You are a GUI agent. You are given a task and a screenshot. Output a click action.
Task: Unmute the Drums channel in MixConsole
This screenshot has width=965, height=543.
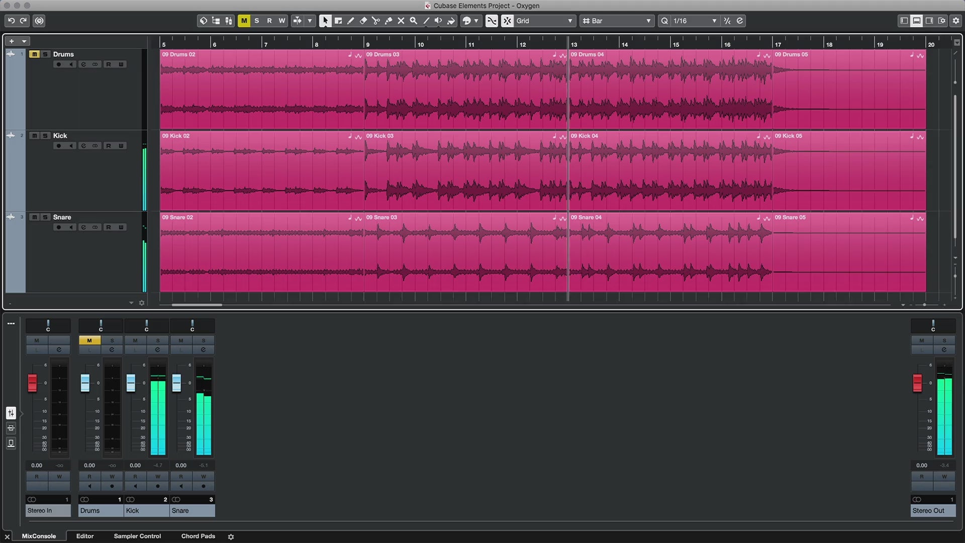tap(89, 340)
